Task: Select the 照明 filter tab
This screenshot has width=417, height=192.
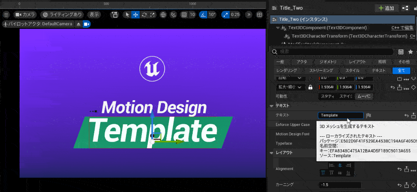Action: tap(382, 62)
